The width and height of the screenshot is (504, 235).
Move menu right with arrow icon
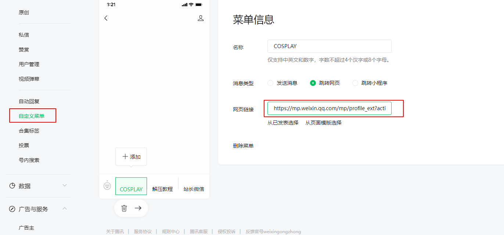pos(138,208)
